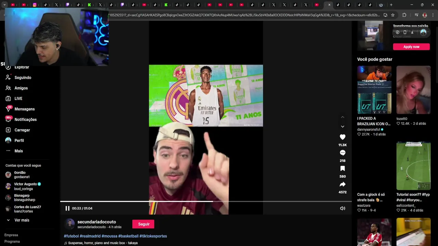Open the secundariadocouto profile name
The height and width of the screenshot is (246, 438).
96,222
